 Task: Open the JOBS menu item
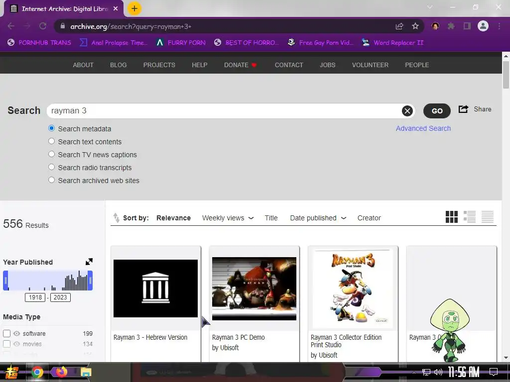coord(328,65)
